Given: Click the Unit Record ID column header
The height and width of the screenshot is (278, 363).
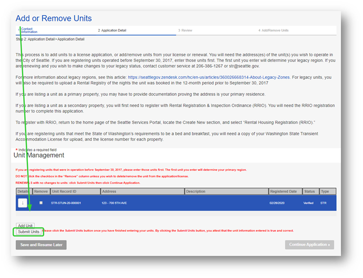Looking at the screenshot, I should pyautogui.click(x=64, y=191).
